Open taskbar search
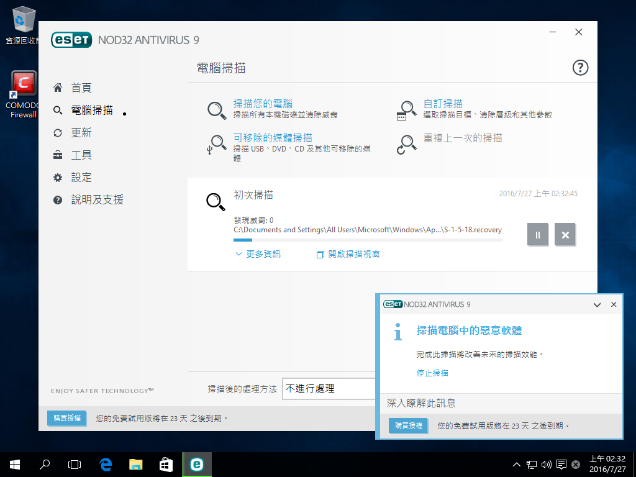Screen dimensions: 636x477 45,465
